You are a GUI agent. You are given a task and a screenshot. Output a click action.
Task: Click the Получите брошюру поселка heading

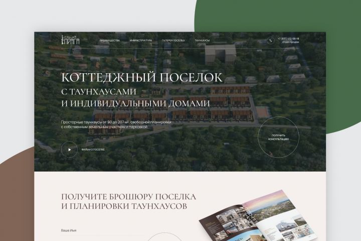128,197
